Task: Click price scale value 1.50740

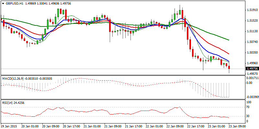Action: (252, 42)
